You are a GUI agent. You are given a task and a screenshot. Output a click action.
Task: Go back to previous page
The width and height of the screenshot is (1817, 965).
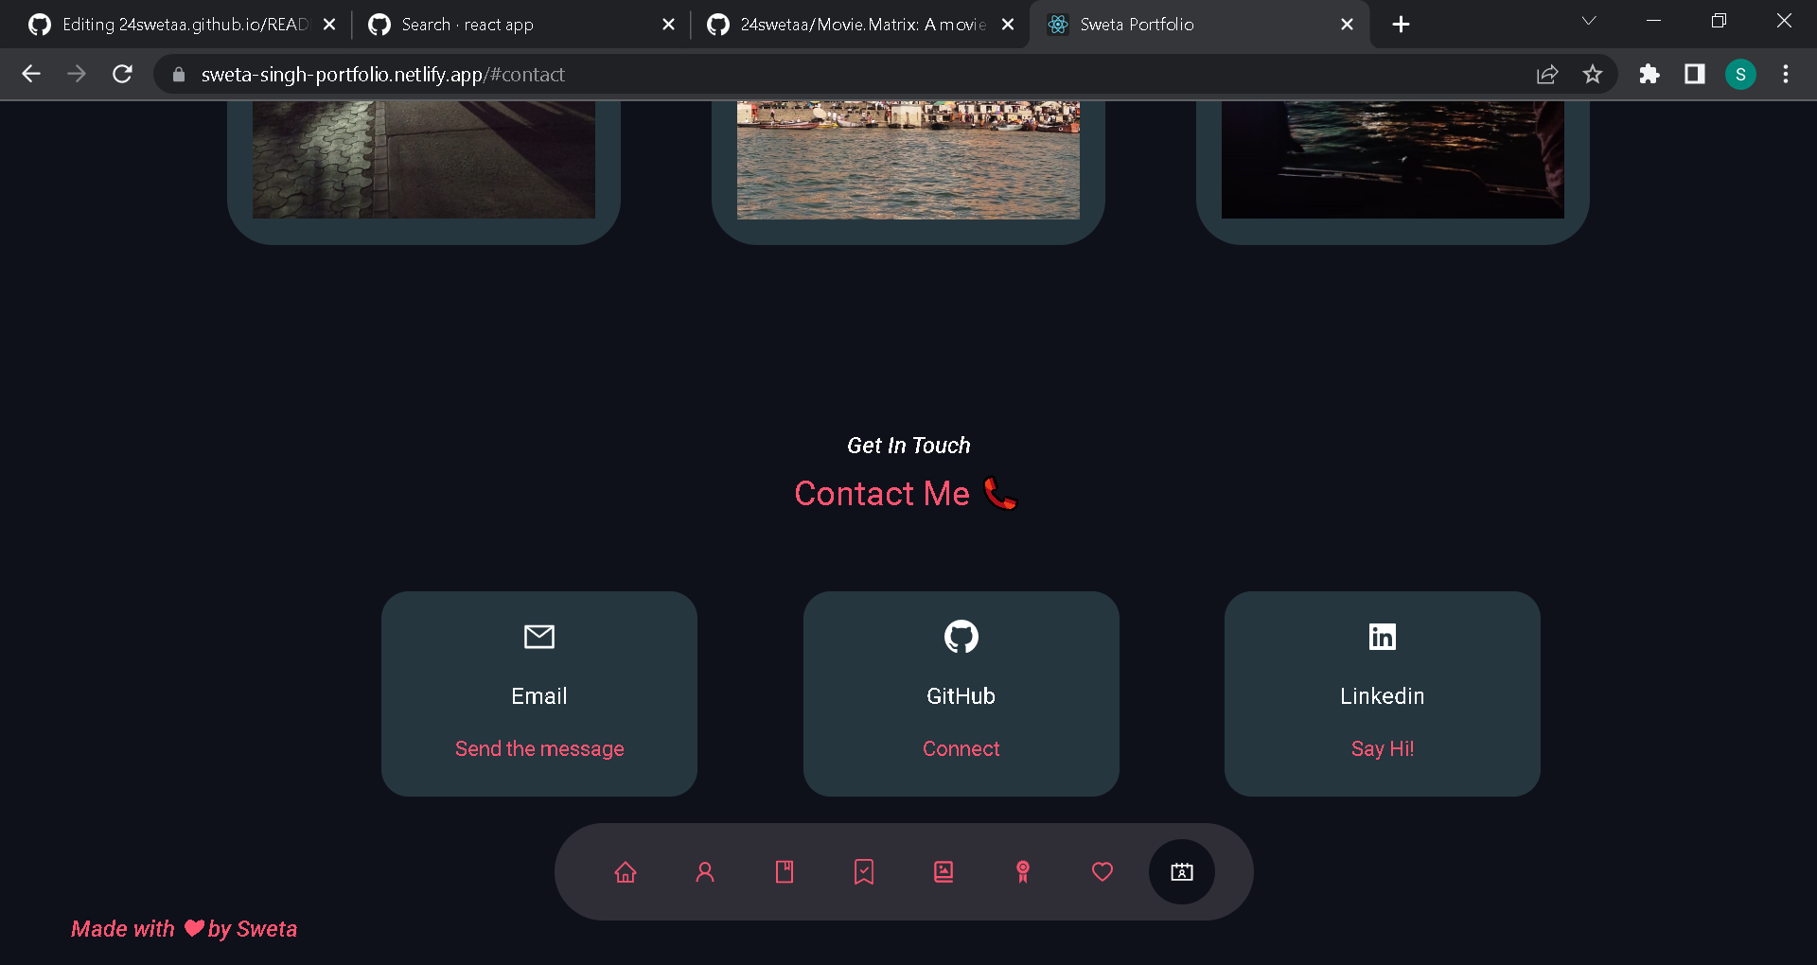[x=31, y=74]
